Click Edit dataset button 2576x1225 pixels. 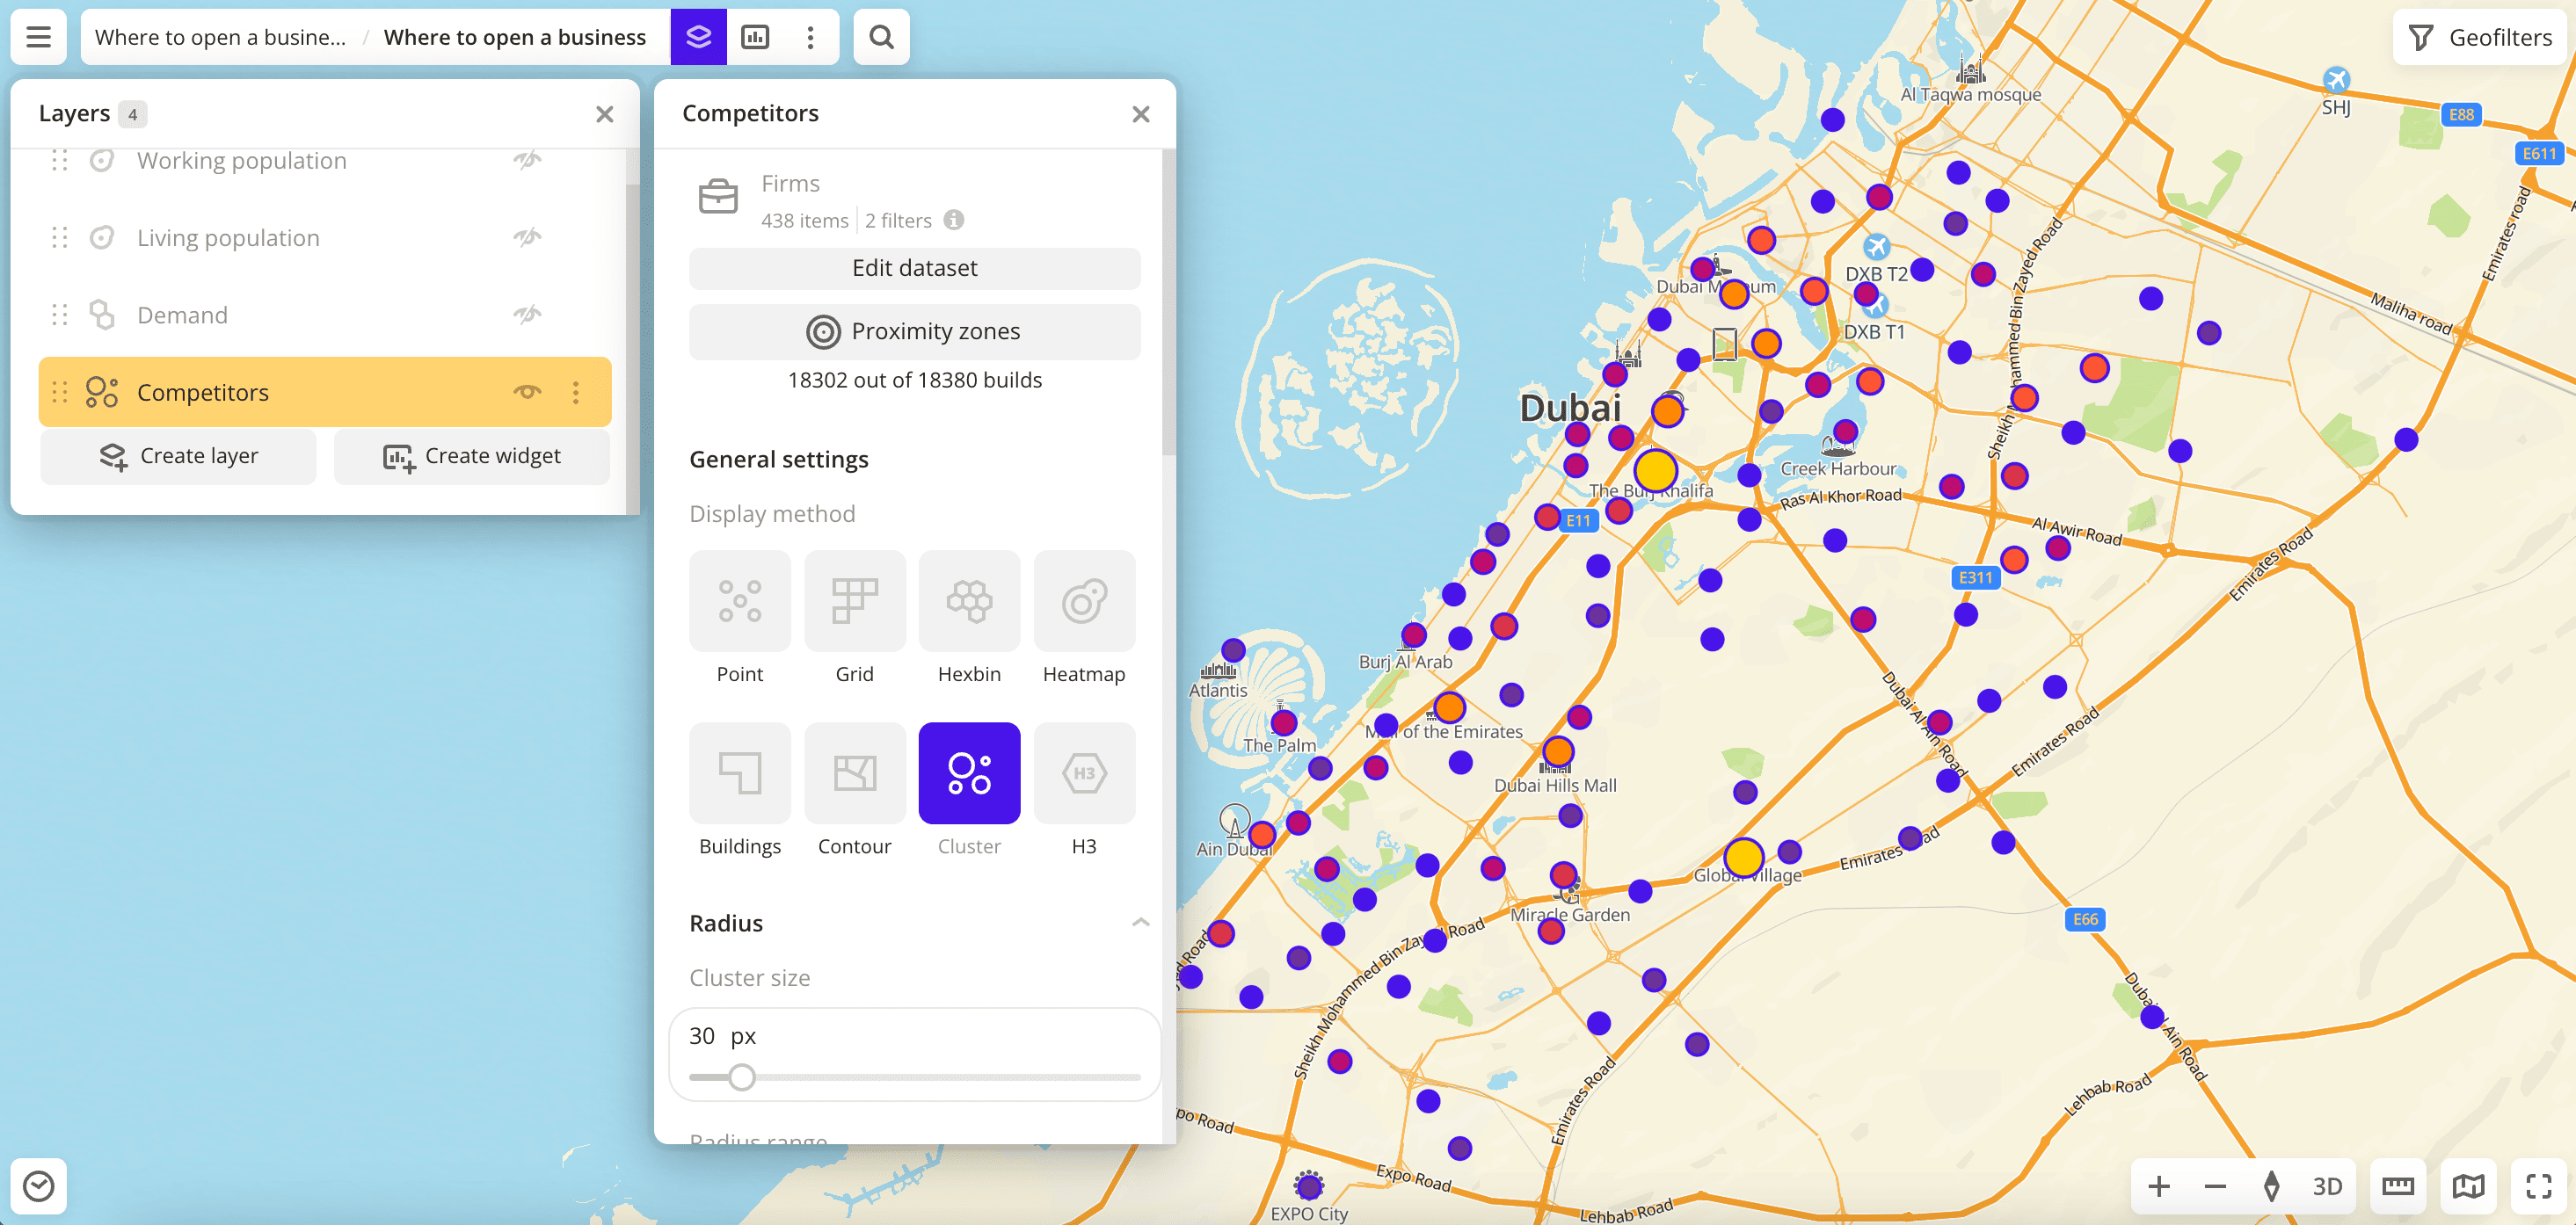(914, 268)
